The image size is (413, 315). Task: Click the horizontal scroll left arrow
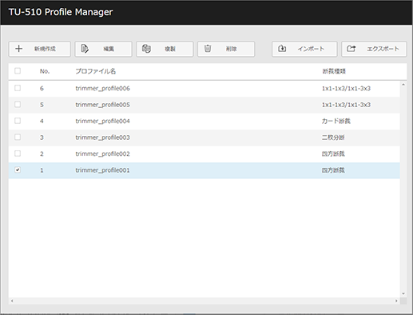pos(12,301)
